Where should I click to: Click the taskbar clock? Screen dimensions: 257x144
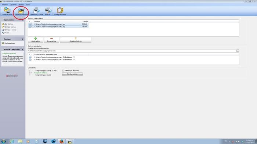coord(249,141)
